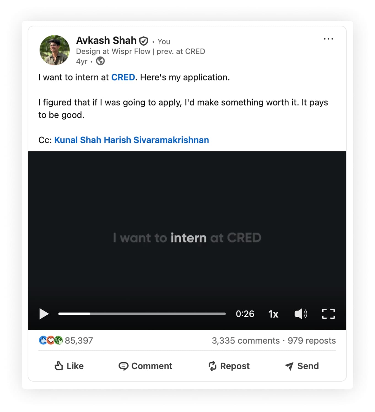Viewport: 375px width, 412px height.
Task: Open the Like reaction on the post
Action: 68,366
